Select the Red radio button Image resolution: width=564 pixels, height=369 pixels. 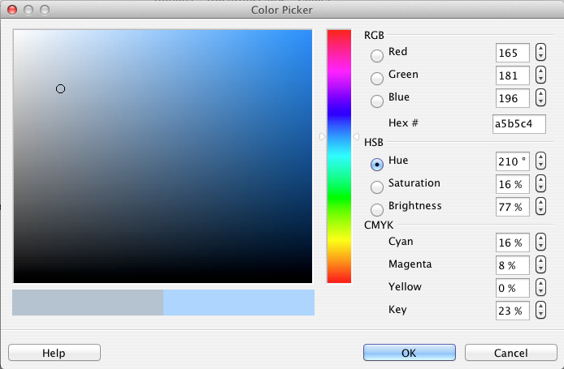pos(376,56)
